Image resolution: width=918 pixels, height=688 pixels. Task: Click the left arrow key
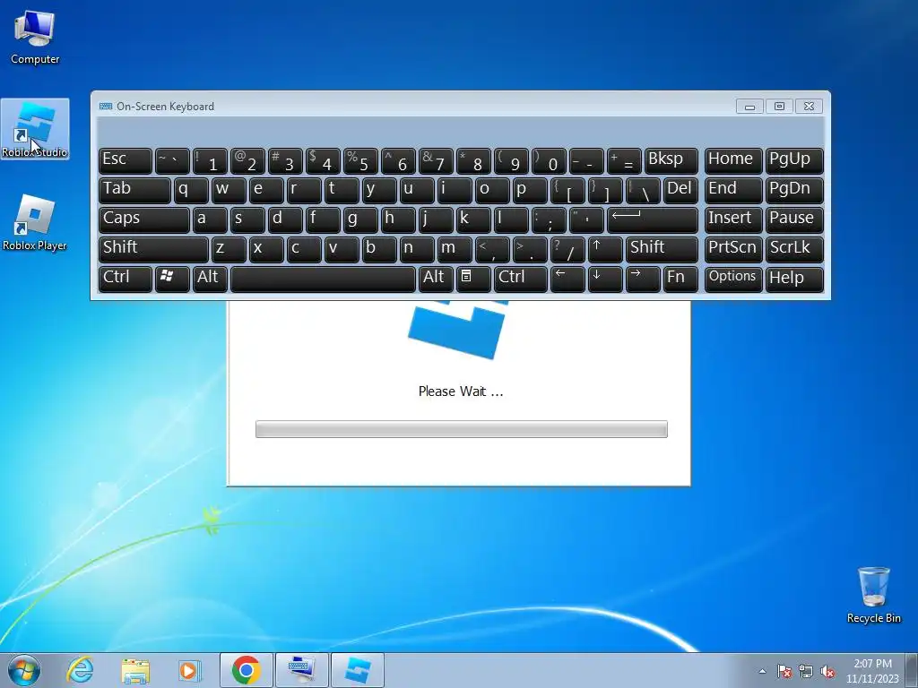pos(567,278)
